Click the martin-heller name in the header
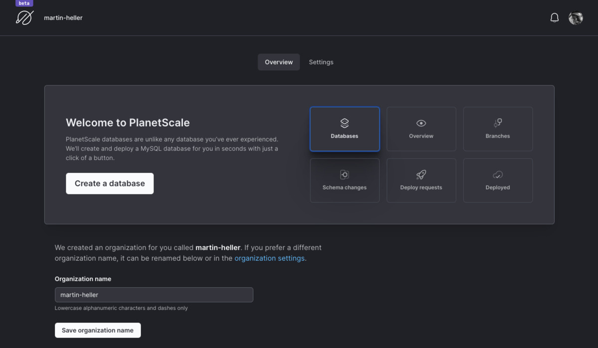The image size is (598, 348). [x=63, y=18]
